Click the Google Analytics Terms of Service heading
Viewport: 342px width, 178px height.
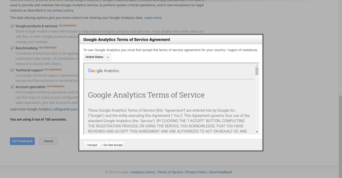click(146, 95)
